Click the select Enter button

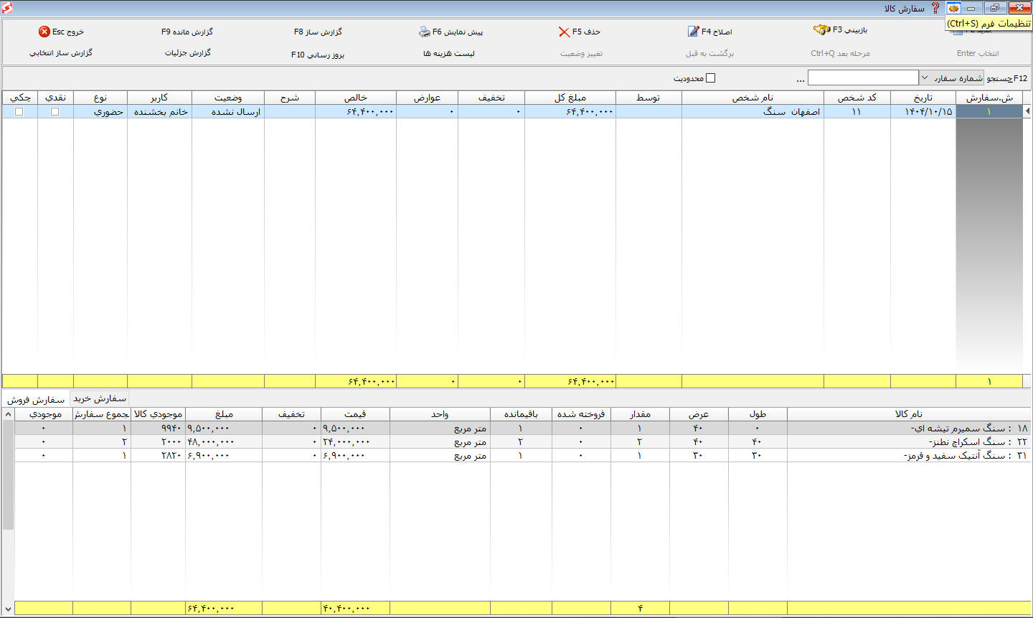point(978,53)
